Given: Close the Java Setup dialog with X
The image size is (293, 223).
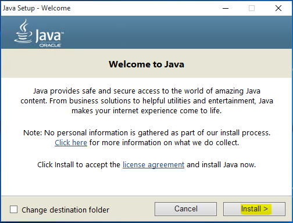Looking at the screenshot, I should 278,8.
